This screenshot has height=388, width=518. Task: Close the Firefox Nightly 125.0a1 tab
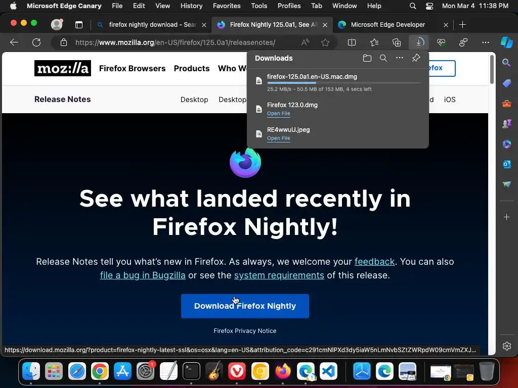pos(325,25)
